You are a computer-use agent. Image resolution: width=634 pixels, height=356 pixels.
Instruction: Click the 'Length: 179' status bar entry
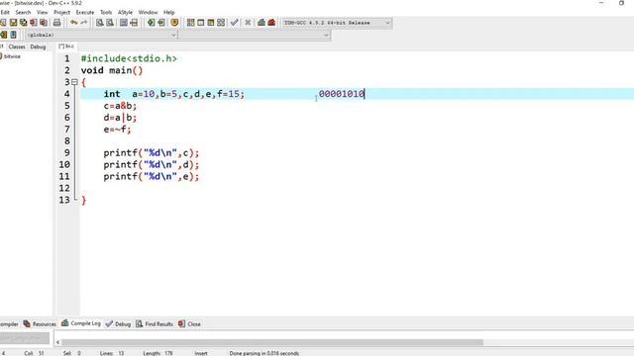click(158, 353)
